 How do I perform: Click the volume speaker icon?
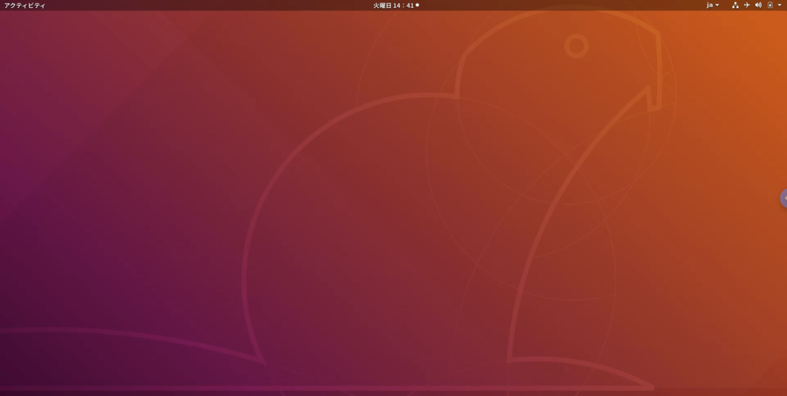coord(758,5)
